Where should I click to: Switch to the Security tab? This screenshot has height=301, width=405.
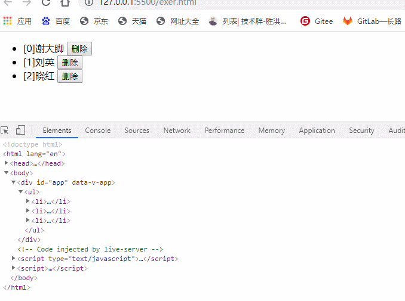361,131
